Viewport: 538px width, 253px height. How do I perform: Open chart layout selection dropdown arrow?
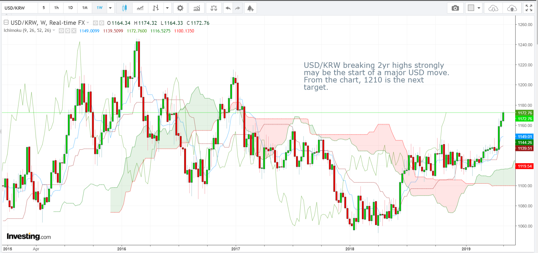pos(479,8)
